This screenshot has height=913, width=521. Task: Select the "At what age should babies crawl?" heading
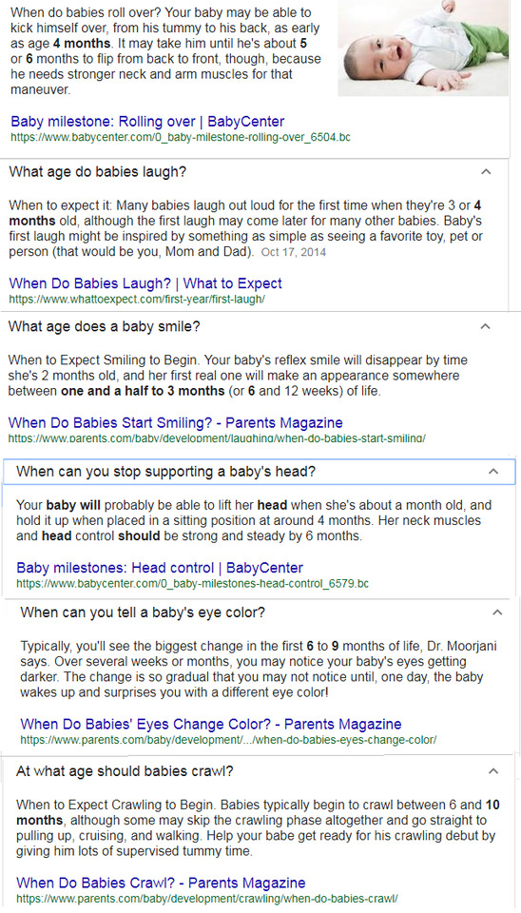click(125, 771)
